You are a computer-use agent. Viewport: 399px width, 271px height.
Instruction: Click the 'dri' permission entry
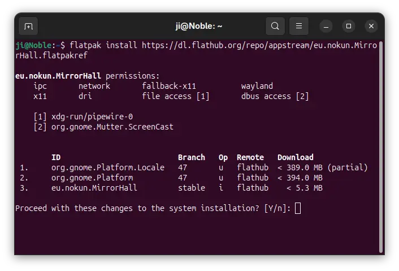[85, 96]
